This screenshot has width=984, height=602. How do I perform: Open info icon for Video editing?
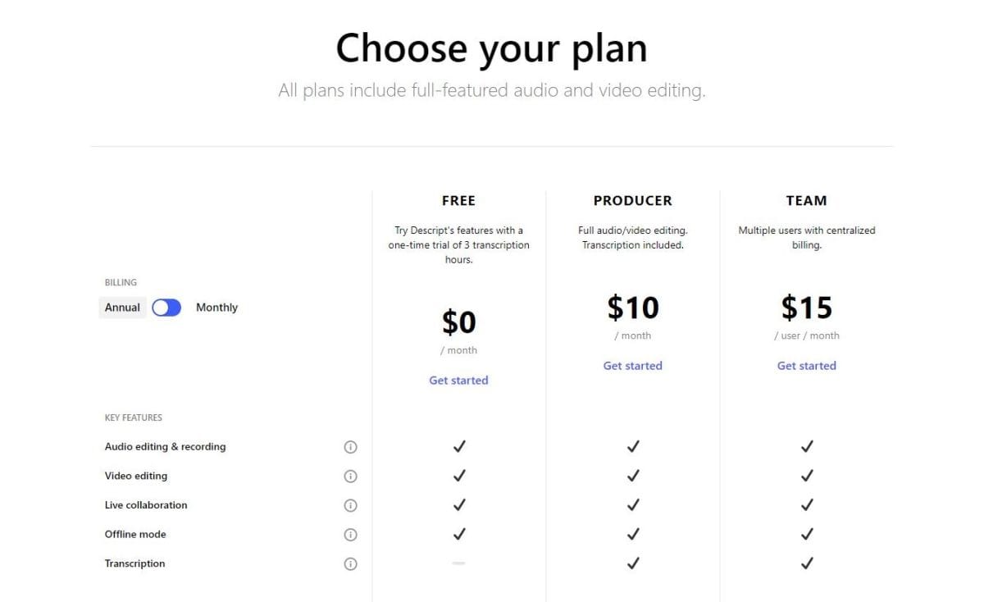point(350,477)
